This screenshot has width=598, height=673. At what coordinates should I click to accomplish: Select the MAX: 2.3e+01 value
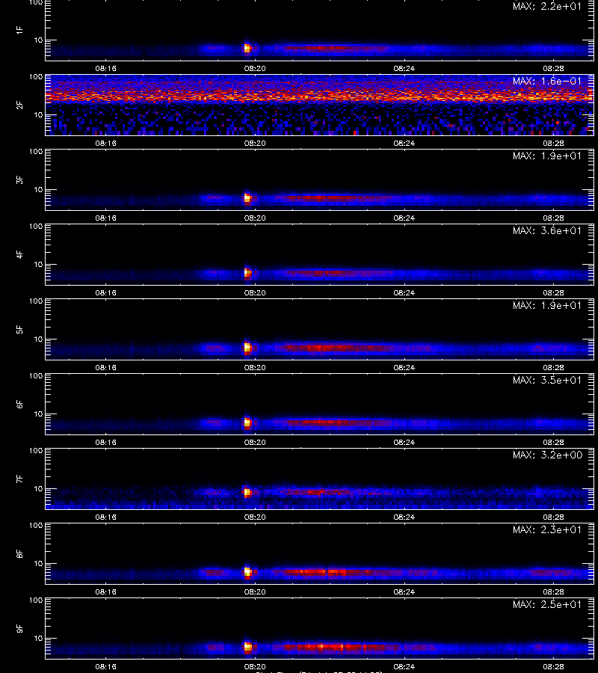(x=547, y=529)
